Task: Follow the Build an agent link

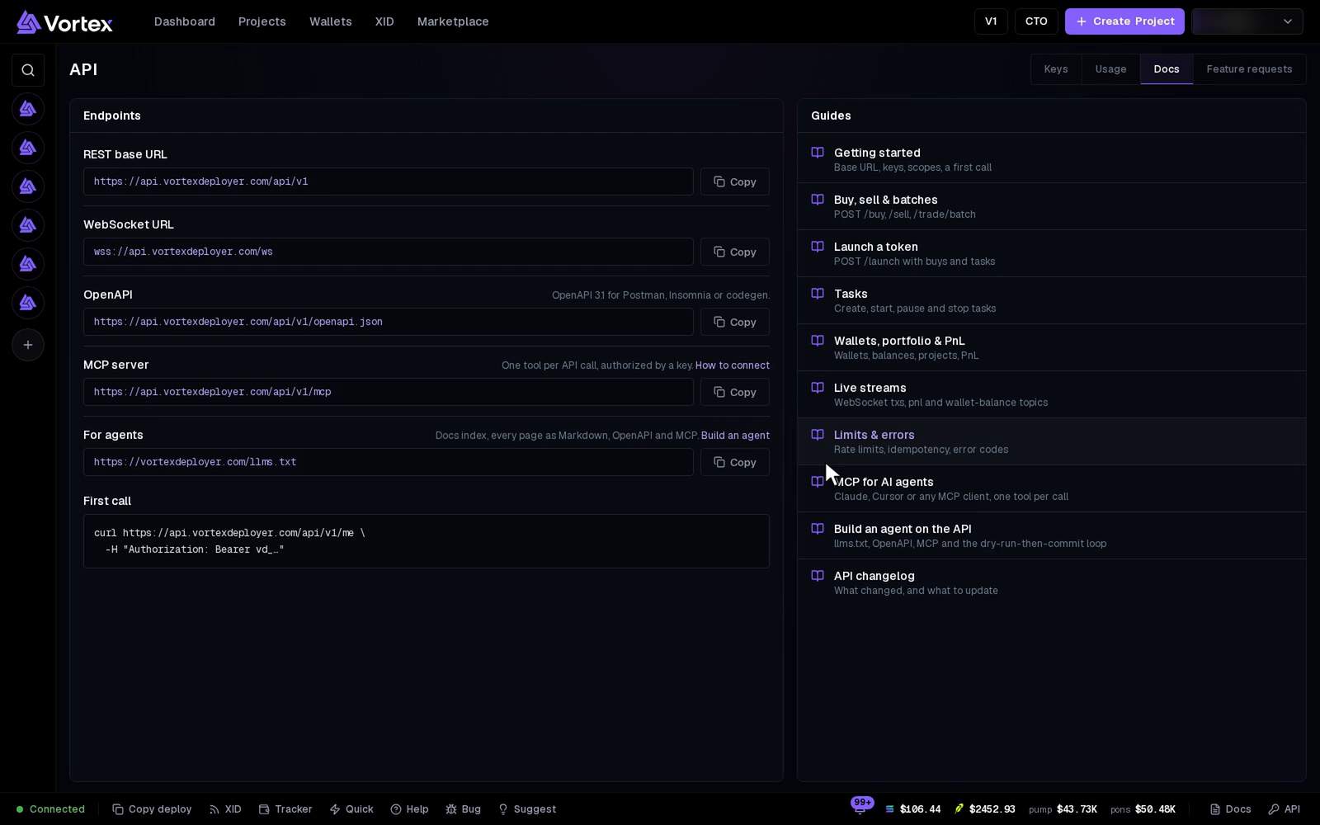Action: point(735,436)
